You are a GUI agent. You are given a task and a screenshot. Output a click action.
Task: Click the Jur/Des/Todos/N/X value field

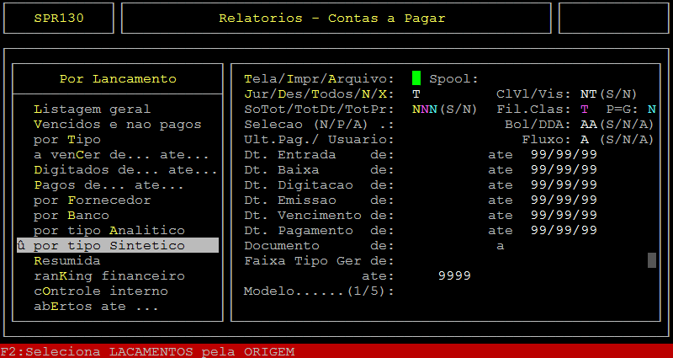click(416, 94)
